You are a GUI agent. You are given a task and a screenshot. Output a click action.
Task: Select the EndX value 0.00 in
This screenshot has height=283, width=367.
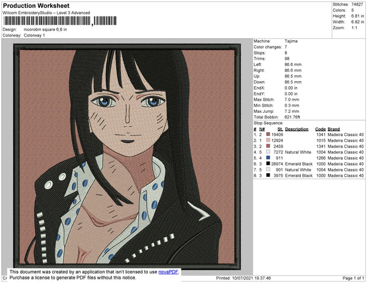coord(291,88)
